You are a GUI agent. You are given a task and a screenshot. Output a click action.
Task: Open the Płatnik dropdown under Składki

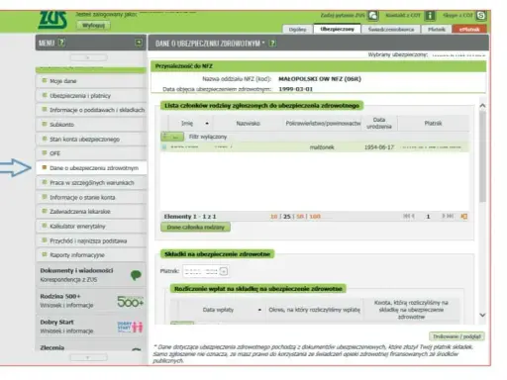(x=224, y=271)
